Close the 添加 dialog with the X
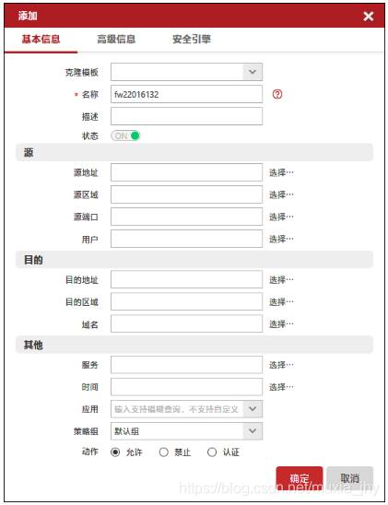Screen dimensions: 388x505 pos(368,16)
